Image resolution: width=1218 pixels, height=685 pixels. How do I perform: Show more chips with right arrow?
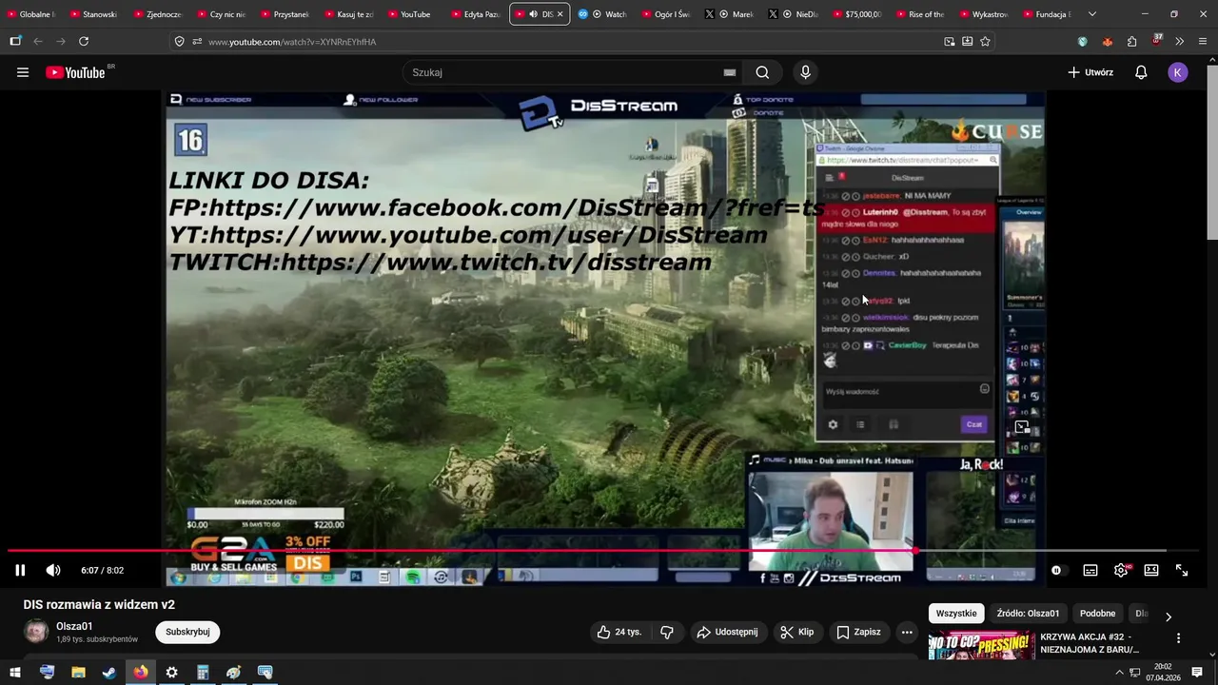[x=1169, y=616]
